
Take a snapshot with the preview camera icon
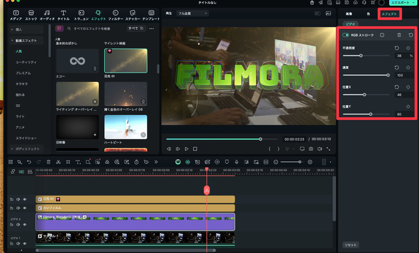pos(311,148)
